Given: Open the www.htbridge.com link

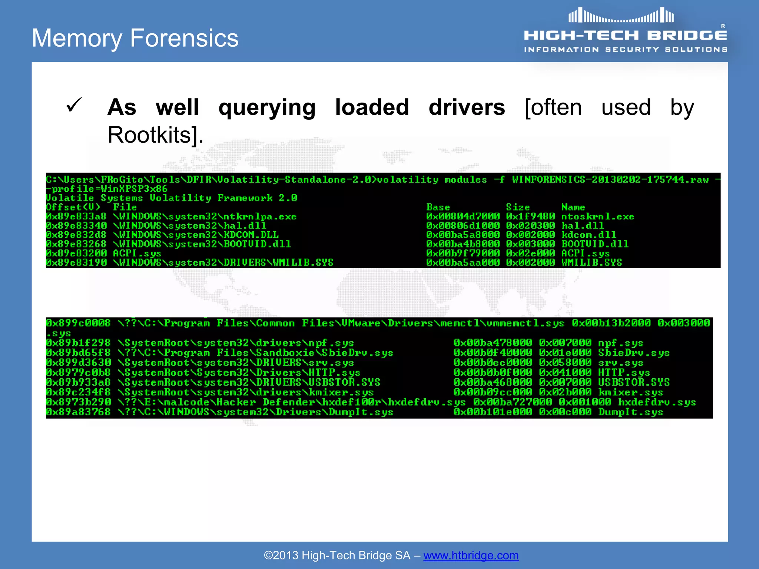Looking at the screenshot, I should point(471,555).
